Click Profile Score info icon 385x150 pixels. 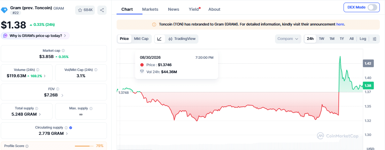point(27,146)
